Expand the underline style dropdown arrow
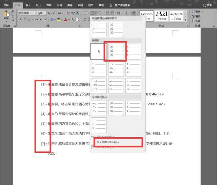The width and height of the screenshot is (217, 185). click(x=33, y=20)
